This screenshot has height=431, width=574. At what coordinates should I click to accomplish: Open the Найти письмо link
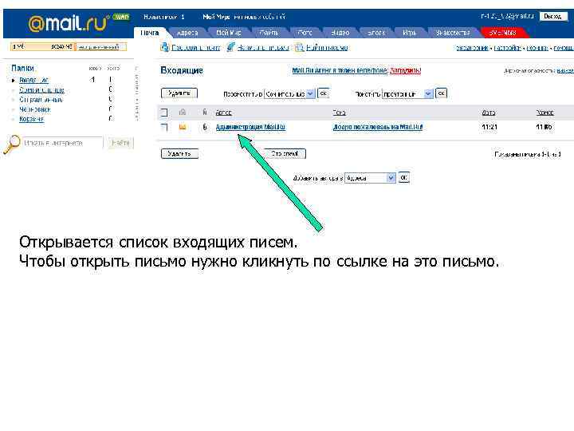tap(327, 47)
